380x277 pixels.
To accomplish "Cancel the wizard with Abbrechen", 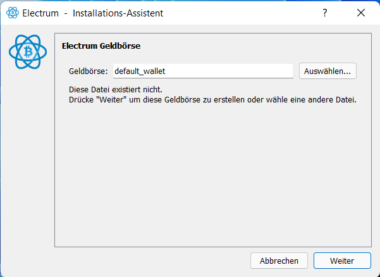I will pos(279,261).
